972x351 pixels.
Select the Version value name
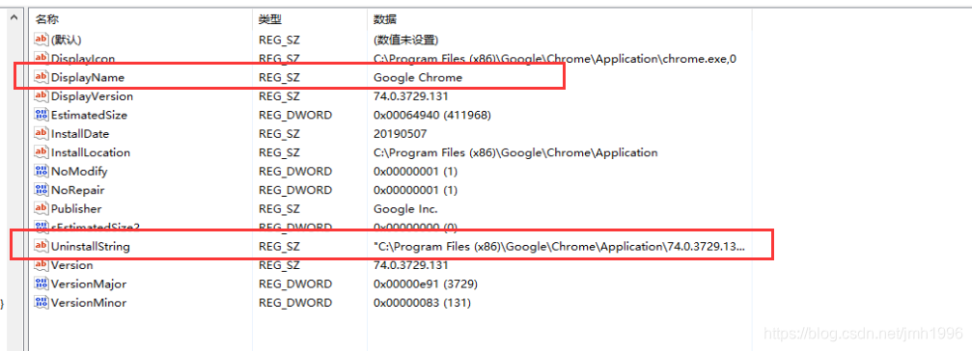71,265
